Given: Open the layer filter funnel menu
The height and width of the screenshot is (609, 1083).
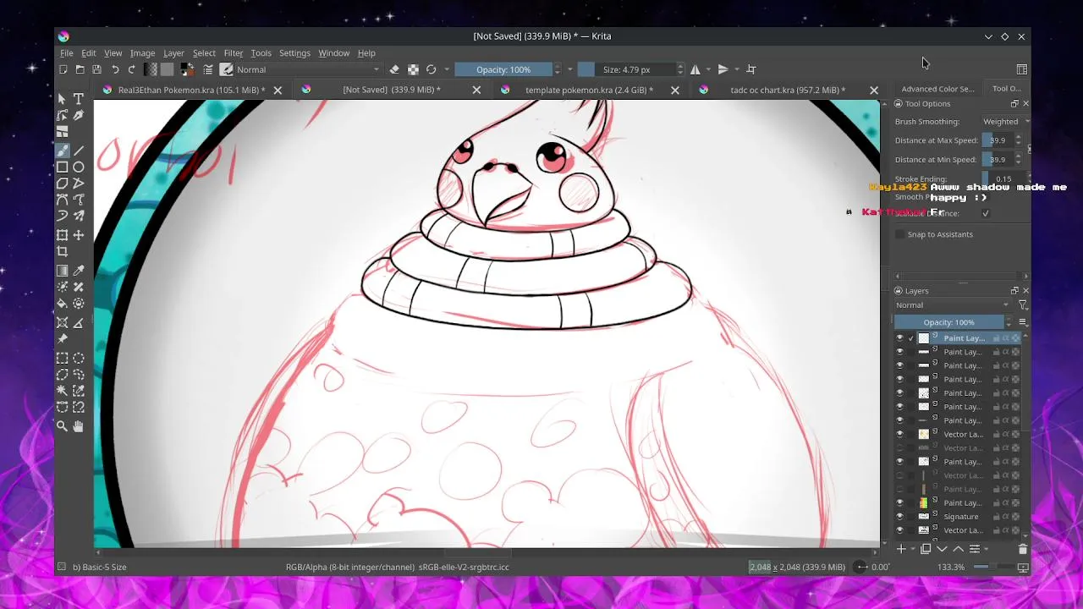Looking at the screenshot, I should pyautogui.click(x=1022, y=305).
